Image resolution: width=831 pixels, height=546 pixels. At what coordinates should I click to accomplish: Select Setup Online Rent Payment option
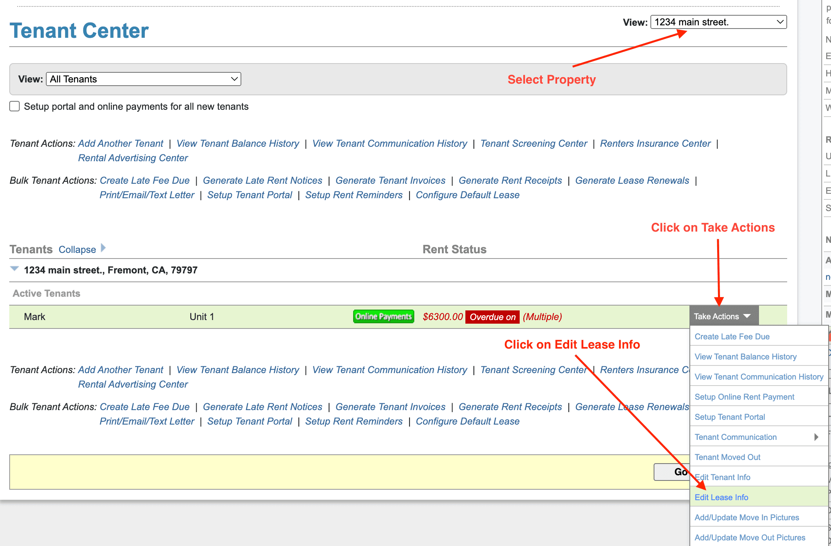tap(744, 397)
